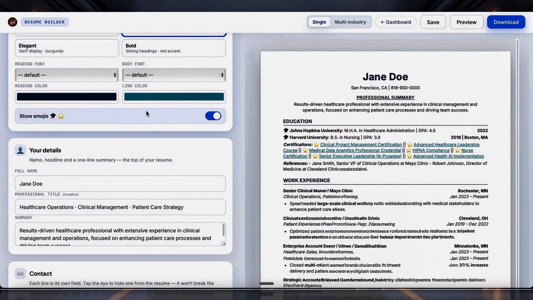Image resolution: width=533 pixels, height=300 pixels.
Task: Switch to Single mode tab
Action: pos(319,22)
